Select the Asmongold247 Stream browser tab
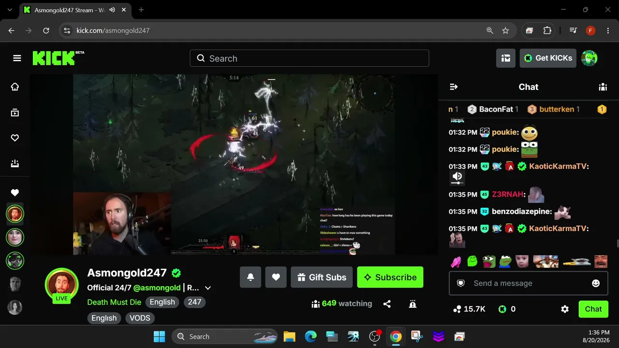The width and height of the screenshot is (619, 348). coord(76,10)
